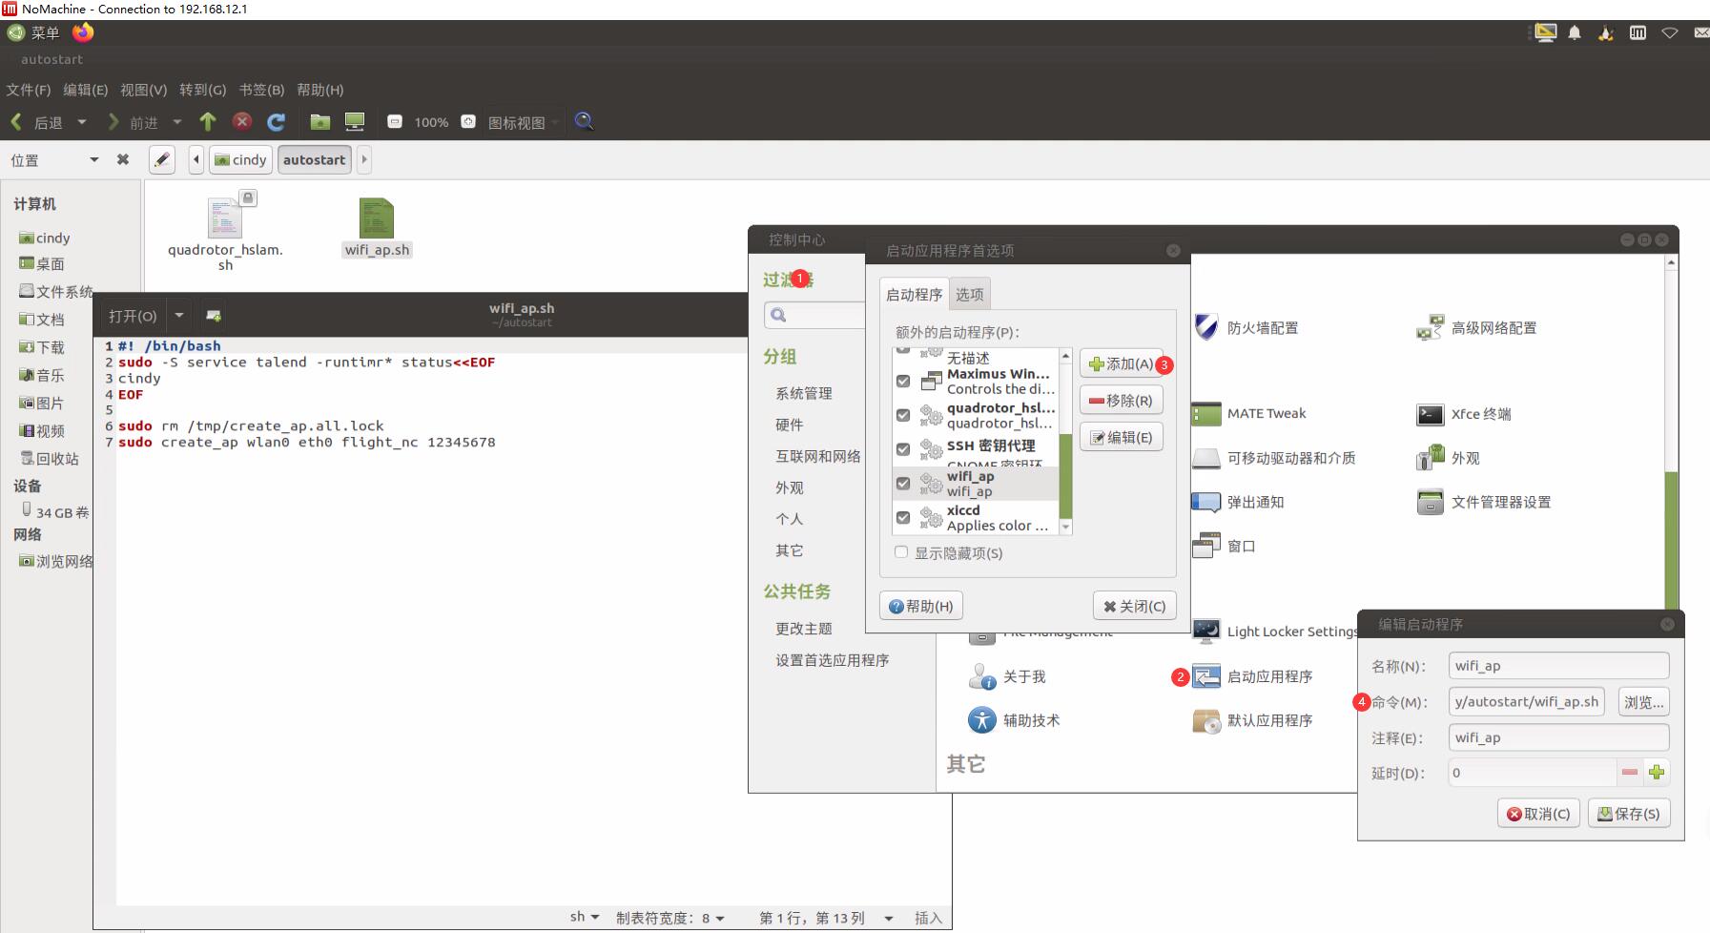1710x933 pixels.
Task: Click Control Center filter search box
Action: pyautogui.click(x=814, y=315)
